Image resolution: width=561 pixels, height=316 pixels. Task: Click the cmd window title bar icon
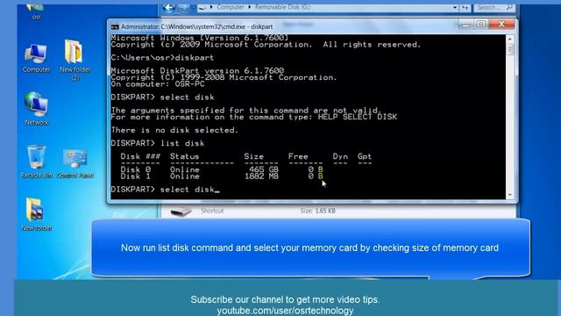pyautogui.click(x=115, y=27)
